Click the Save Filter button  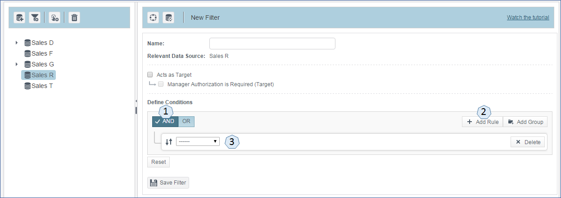coord(168,183)
